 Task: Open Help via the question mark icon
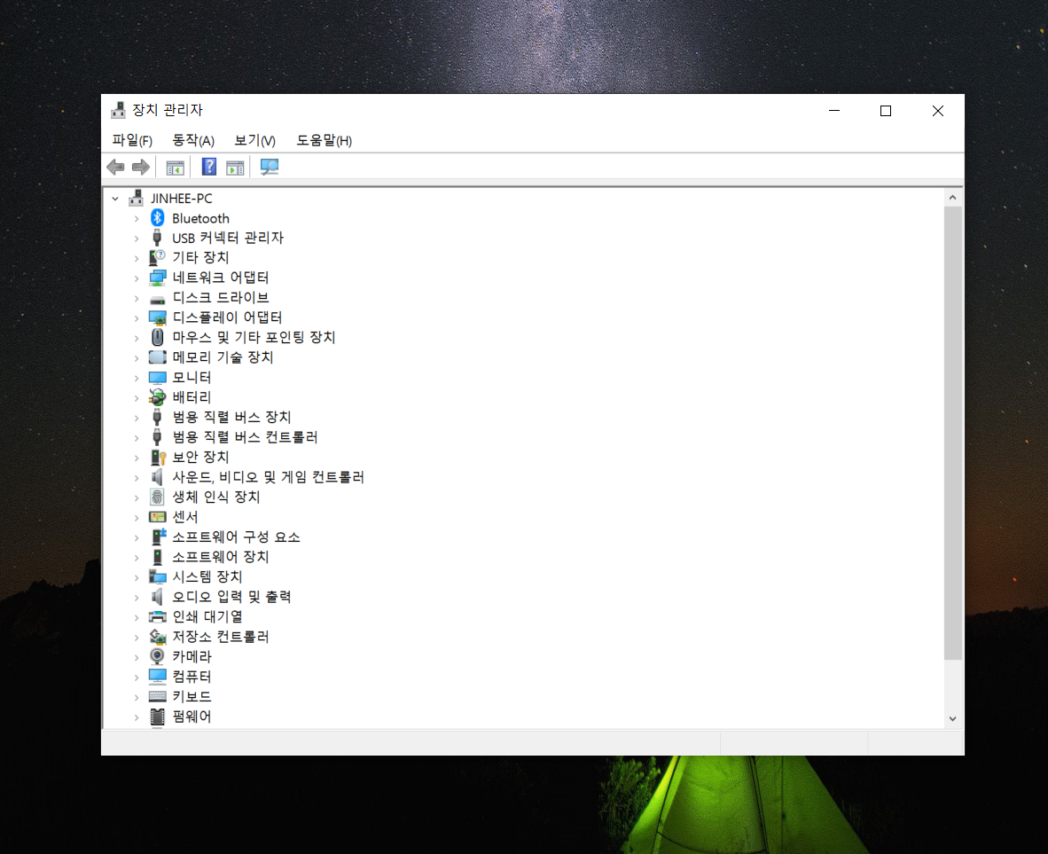pos(209,167)
